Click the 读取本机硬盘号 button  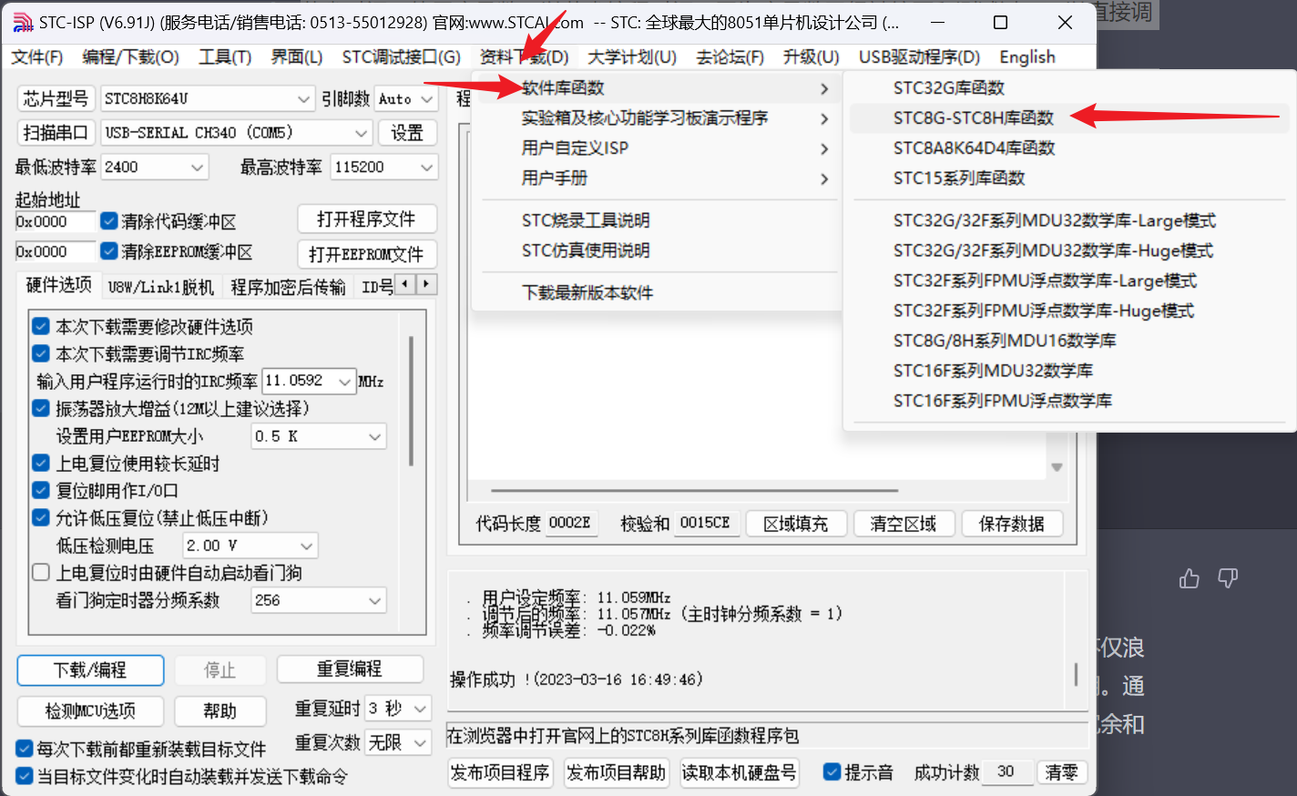click(740, 772)
